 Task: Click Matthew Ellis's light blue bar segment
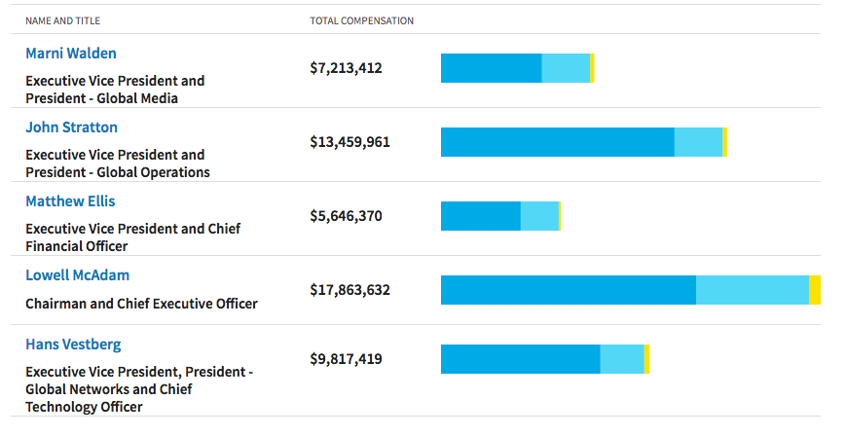tap(539, 216)
